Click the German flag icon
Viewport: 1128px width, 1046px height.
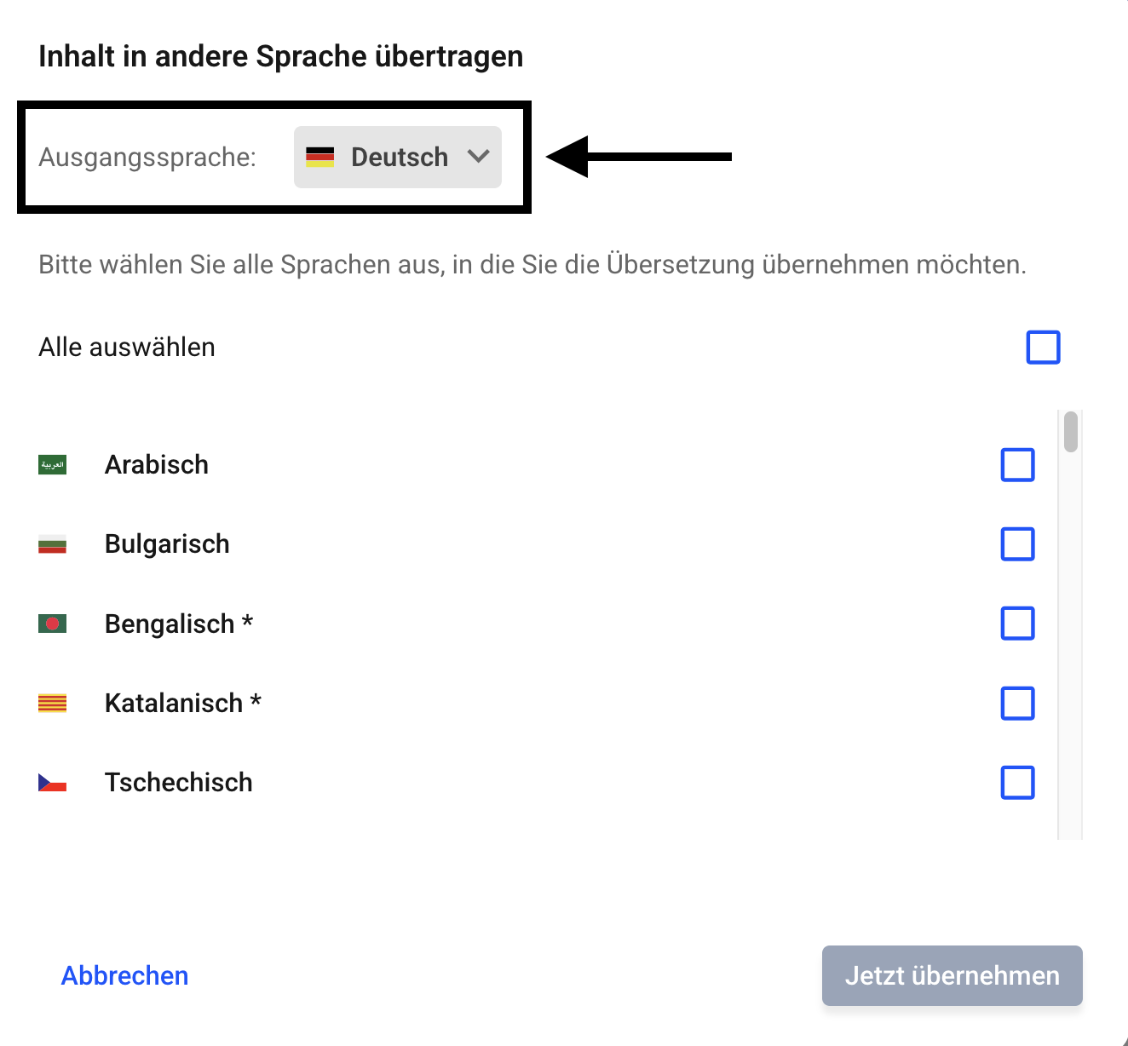coord(319,157)
